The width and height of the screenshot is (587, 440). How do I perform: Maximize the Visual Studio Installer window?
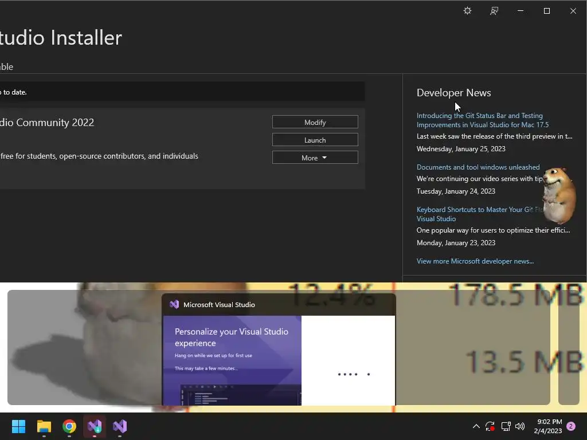pos(546,11)
